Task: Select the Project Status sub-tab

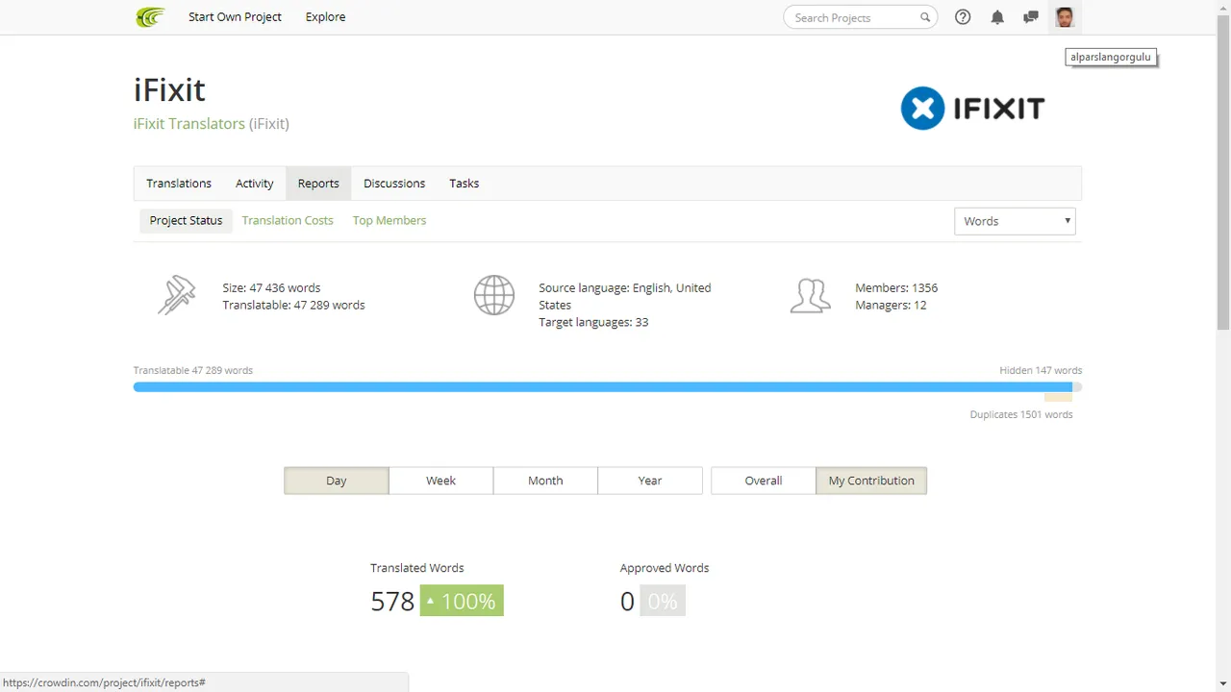Action: tap(186, 220)
